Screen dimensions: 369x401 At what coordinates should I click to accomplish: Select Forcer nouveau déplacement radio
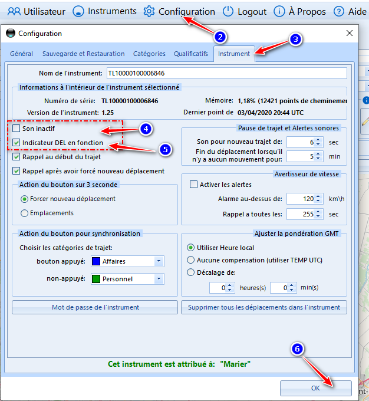[x=24, y=199]
